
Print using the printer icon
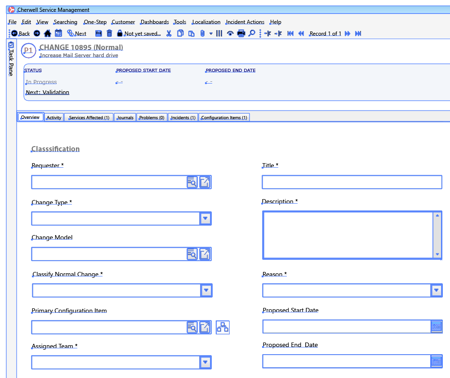[241, 33]
